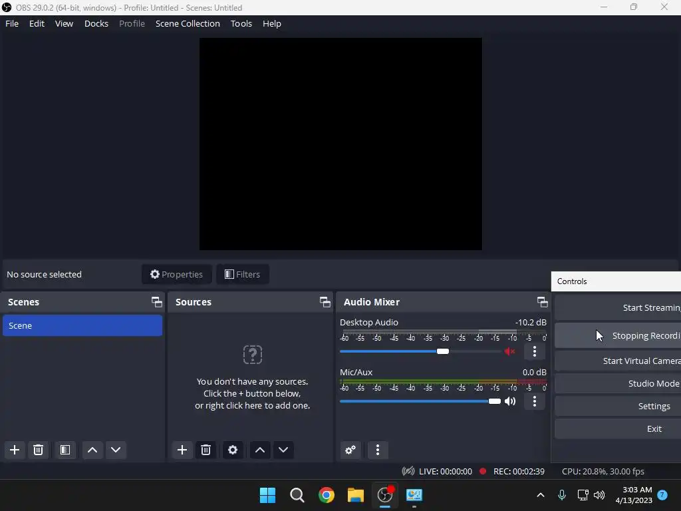Click CPU usage text in status bar
Image resolution: width=681 pixels, height=511 pixels.
coord(603,472)
